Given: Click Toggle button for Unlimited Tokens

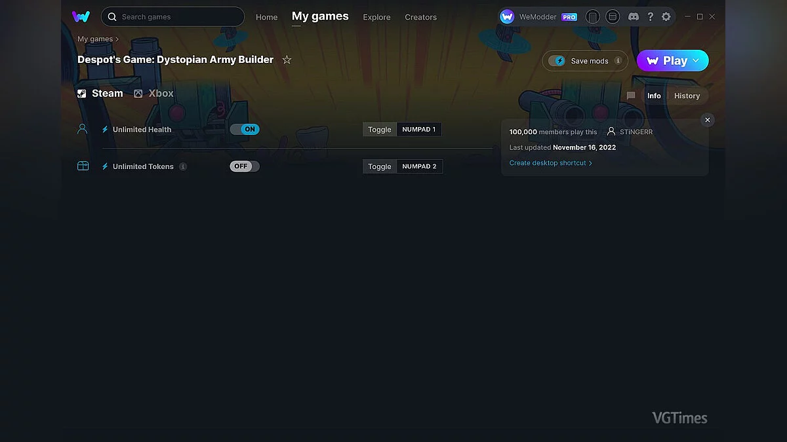Looking at the screenshot, I should [379, 166].
